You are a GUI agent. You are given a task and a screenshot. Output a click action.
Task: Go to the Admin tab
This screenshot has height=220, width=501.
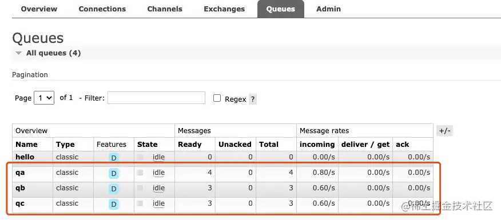pos(328,9)
